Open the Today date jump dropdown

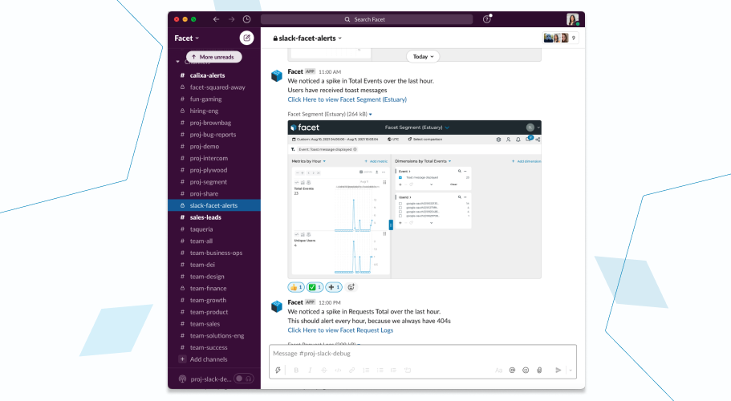point(423,56)
